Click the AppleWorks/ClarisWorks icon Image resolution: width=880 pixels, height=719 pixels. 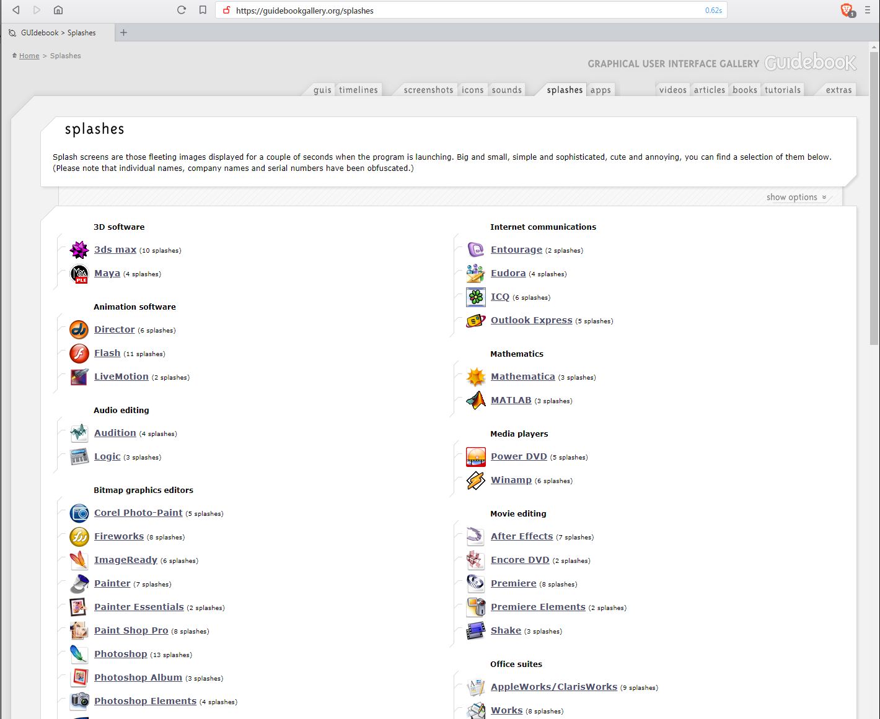[476, 687]
